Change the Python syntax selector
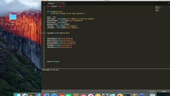 164,91
